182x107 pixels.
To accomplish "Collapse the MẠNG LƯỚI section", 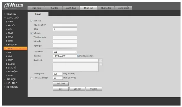I will pos(12,18).
